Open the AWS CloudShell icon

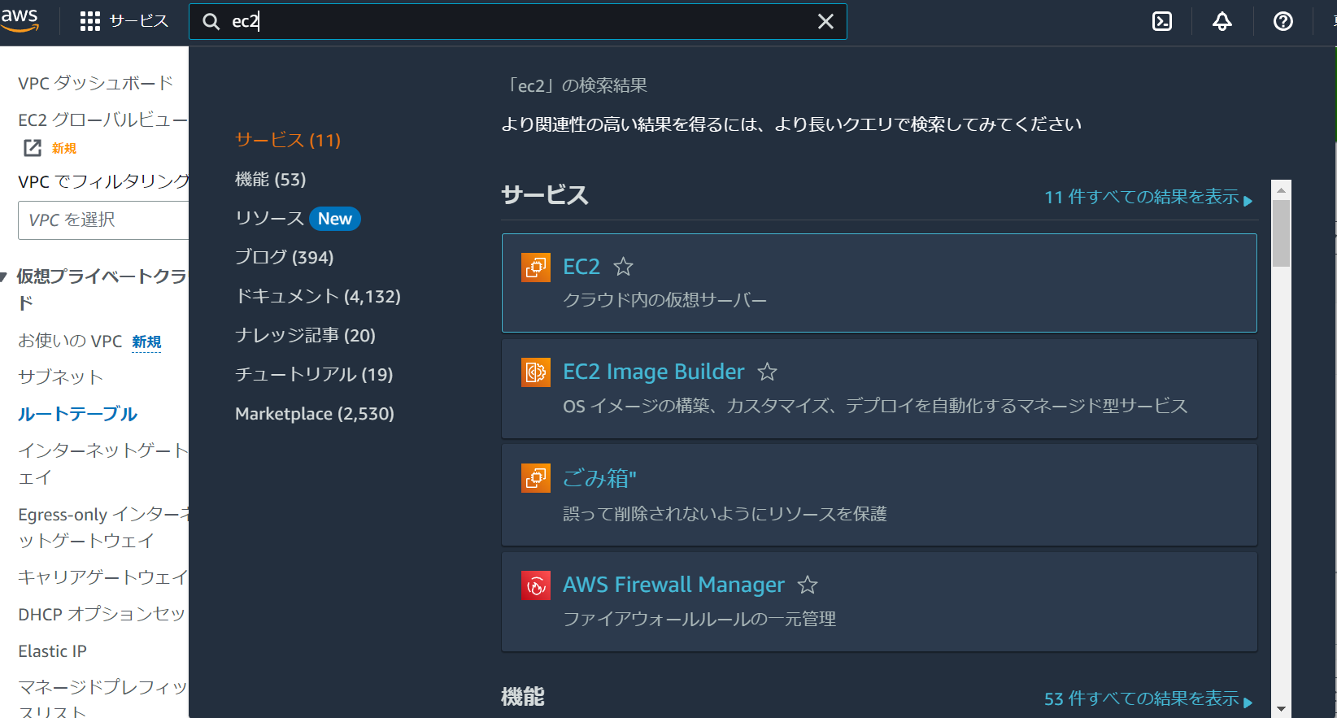pos(1162,21)
